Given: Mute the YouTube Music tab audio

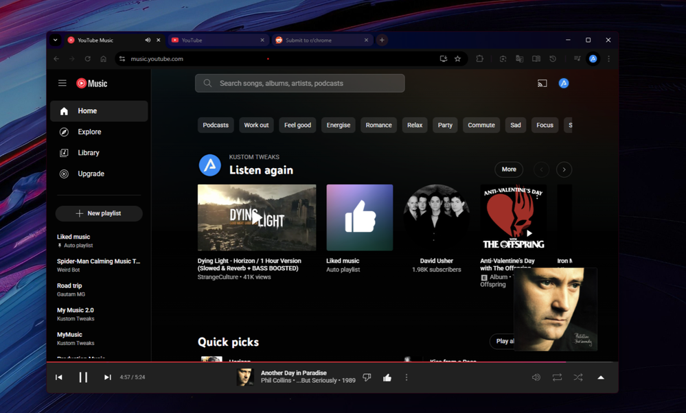Looking at the screenshot, I should click(148, 40).
